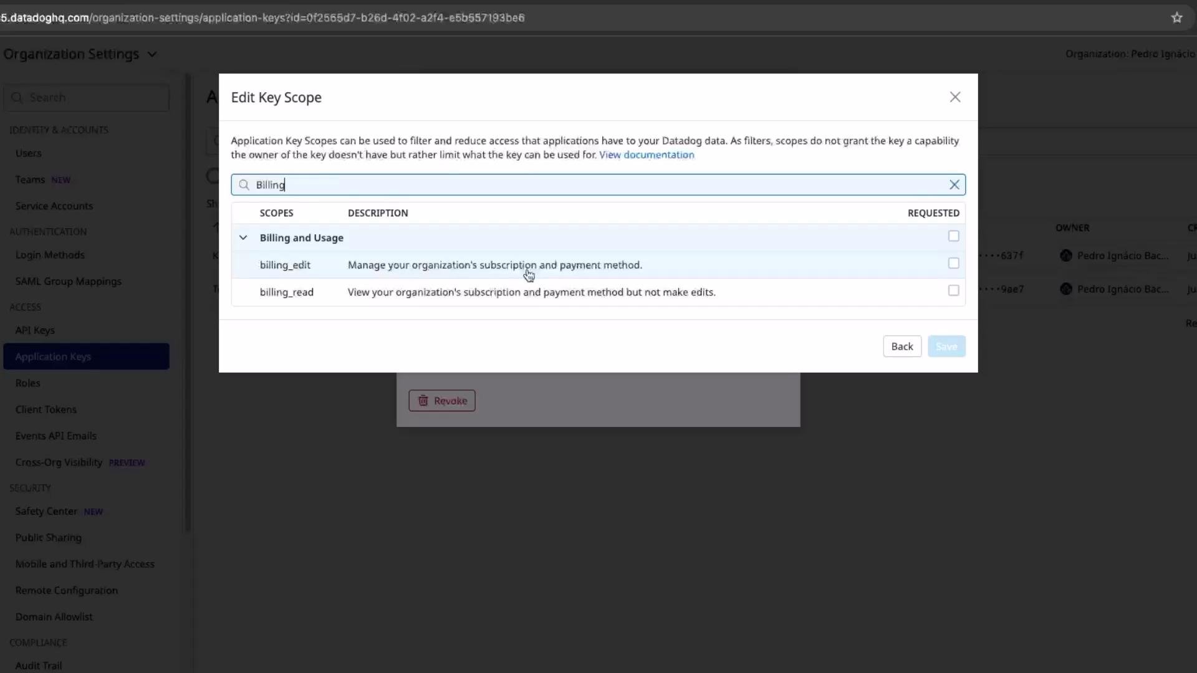Click owner avatar next to key 637f
The width and height of the screenshot is (1197, 673).
[1065, 255]
